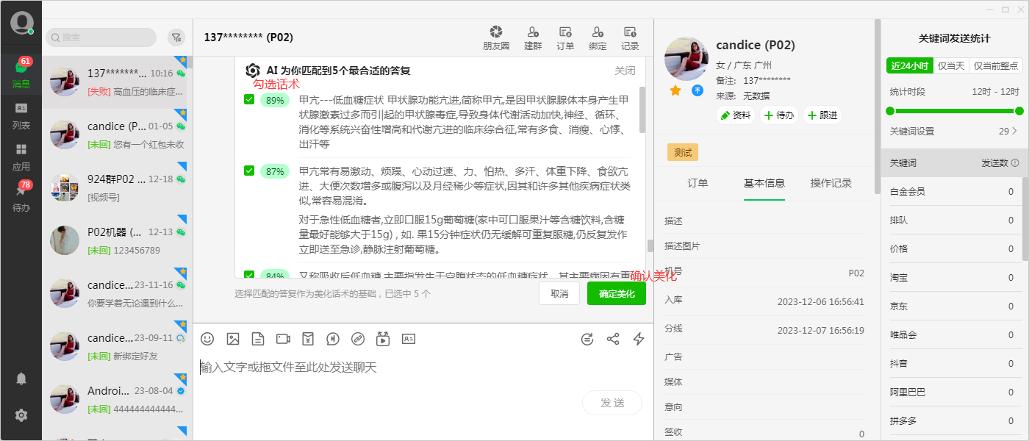1029x441 pixels.
Task: Click the lightning quick reply icon
Action: click(639, 339)
